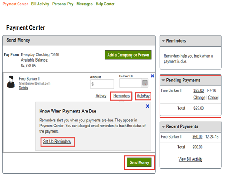Viewport: 226px width, 180px height.
Task: Open the Deliver By calendar picker
Action: (145, 83)
